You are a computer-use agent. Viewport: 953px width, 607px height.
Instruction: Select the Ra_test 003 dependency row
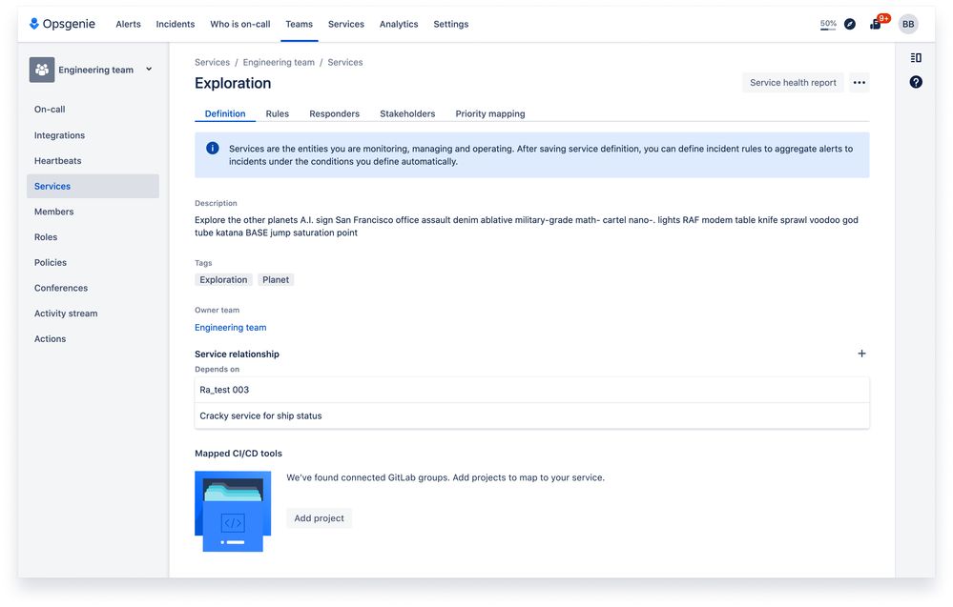tap(531, 390)
